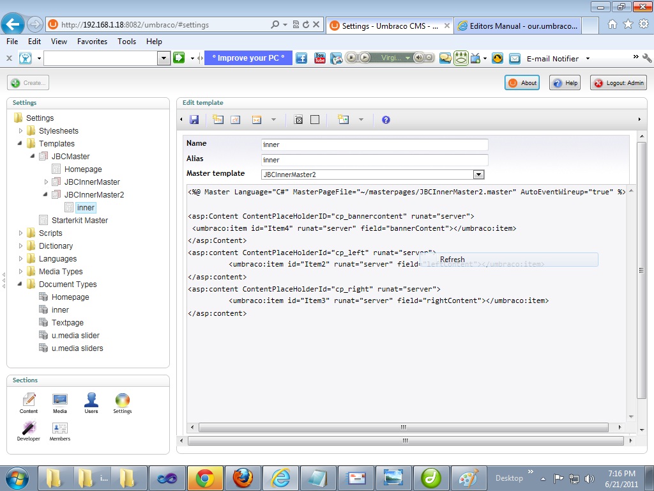
Task: Expand the JBCInnerMaster template node
Action: click(x=46, y=182)
